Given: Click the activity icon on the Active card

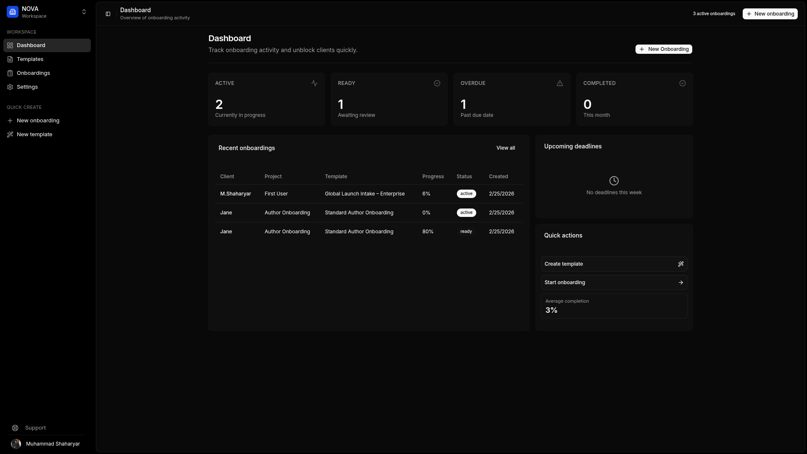Looking at the screenshot, I should click(x=314, y=83).
